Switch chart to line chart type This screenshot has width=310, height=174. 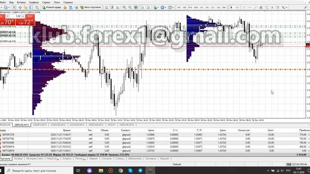tap(118, 7)
